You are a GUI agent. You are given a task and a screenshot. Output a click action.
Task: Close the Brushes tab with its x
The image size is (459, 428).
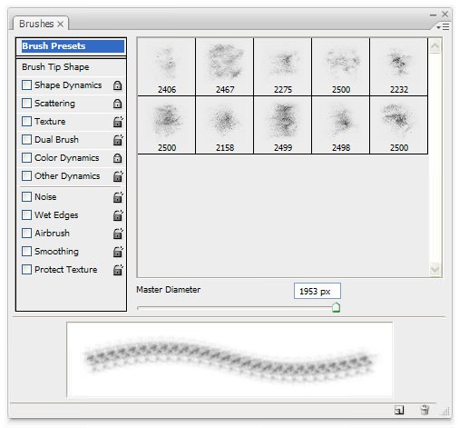(x=61, y=24)
